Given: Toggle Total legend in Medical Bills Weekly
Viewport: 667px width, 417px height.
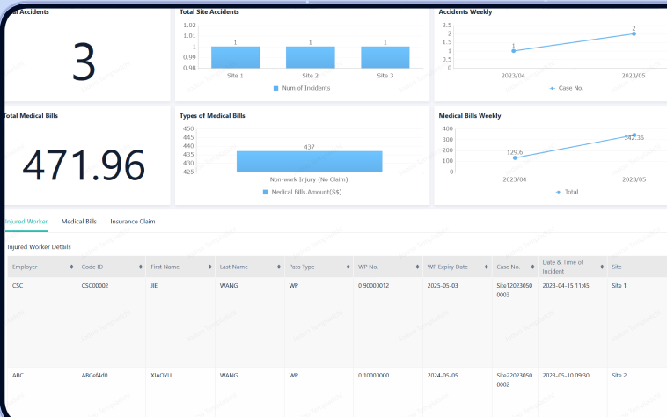Looking at the screenshot, I should 559,192.
